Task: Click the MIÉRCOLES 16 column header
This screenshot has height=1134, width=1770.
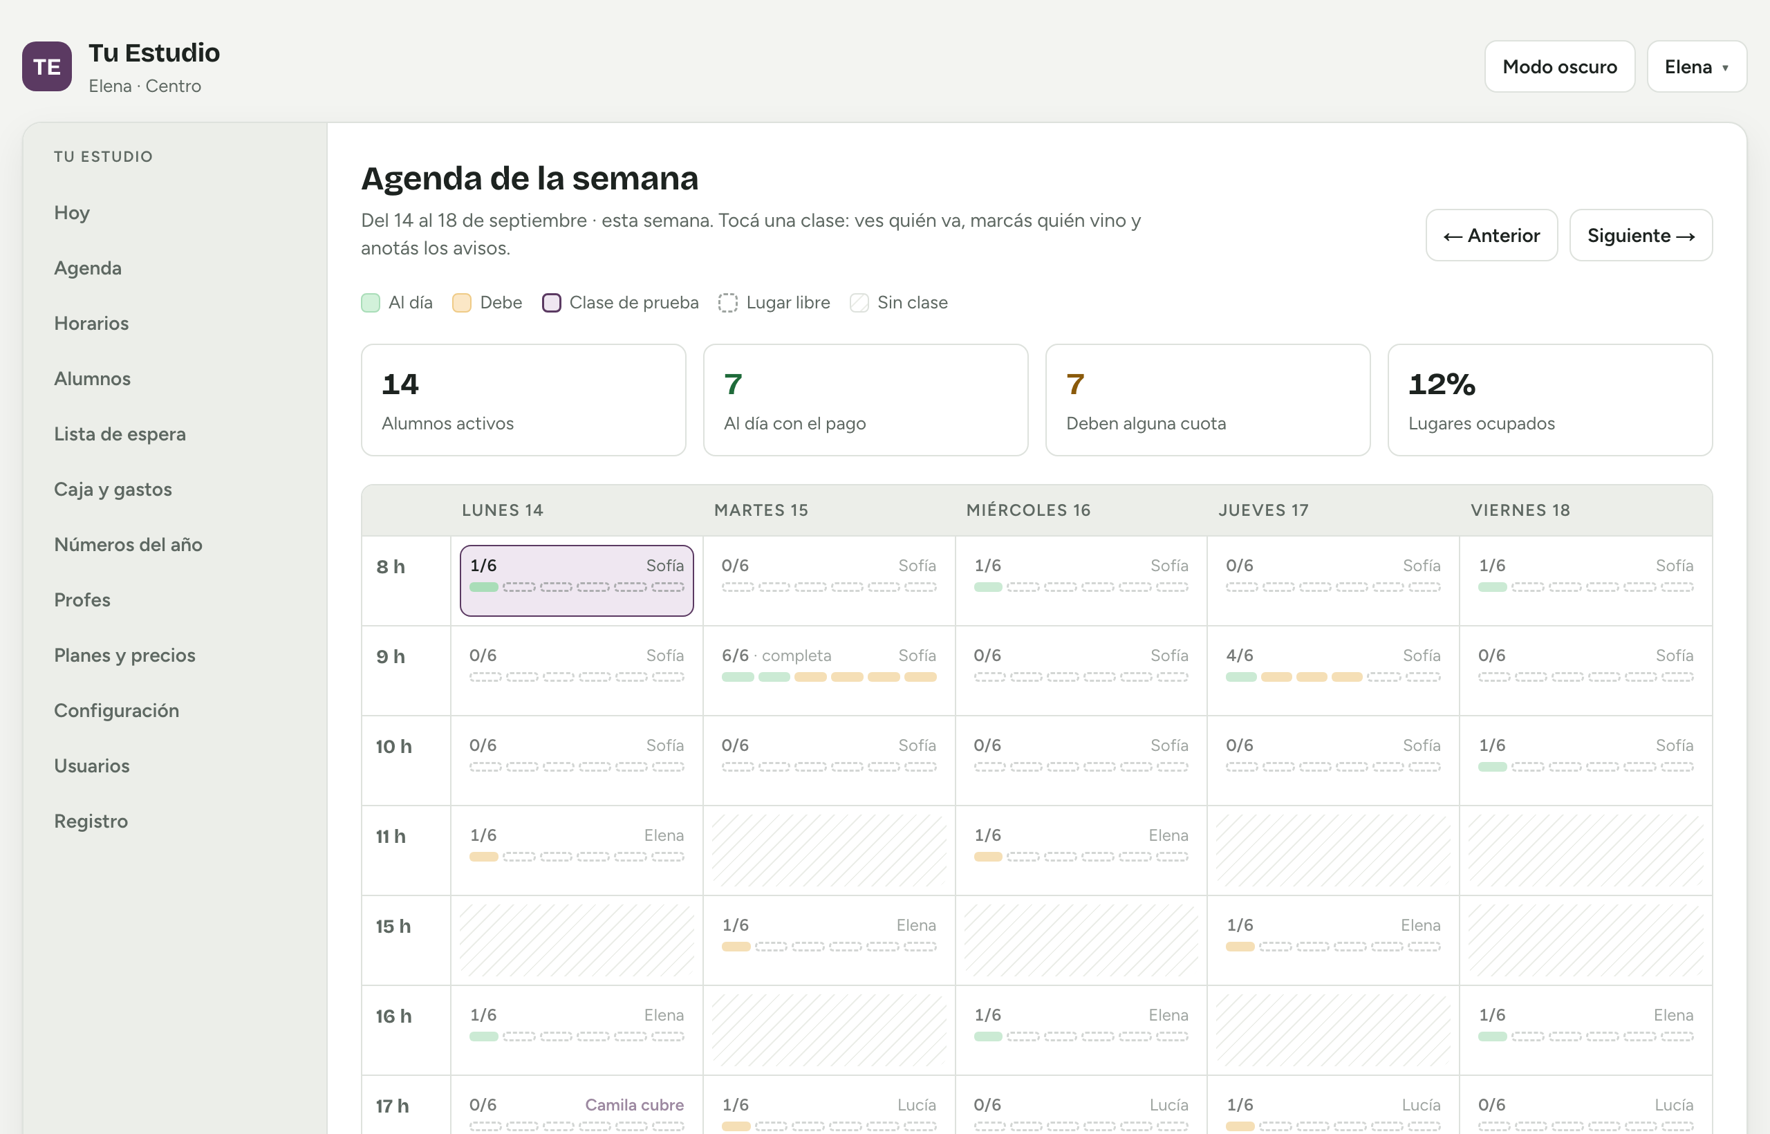Action: click(x=1028, y=510)
